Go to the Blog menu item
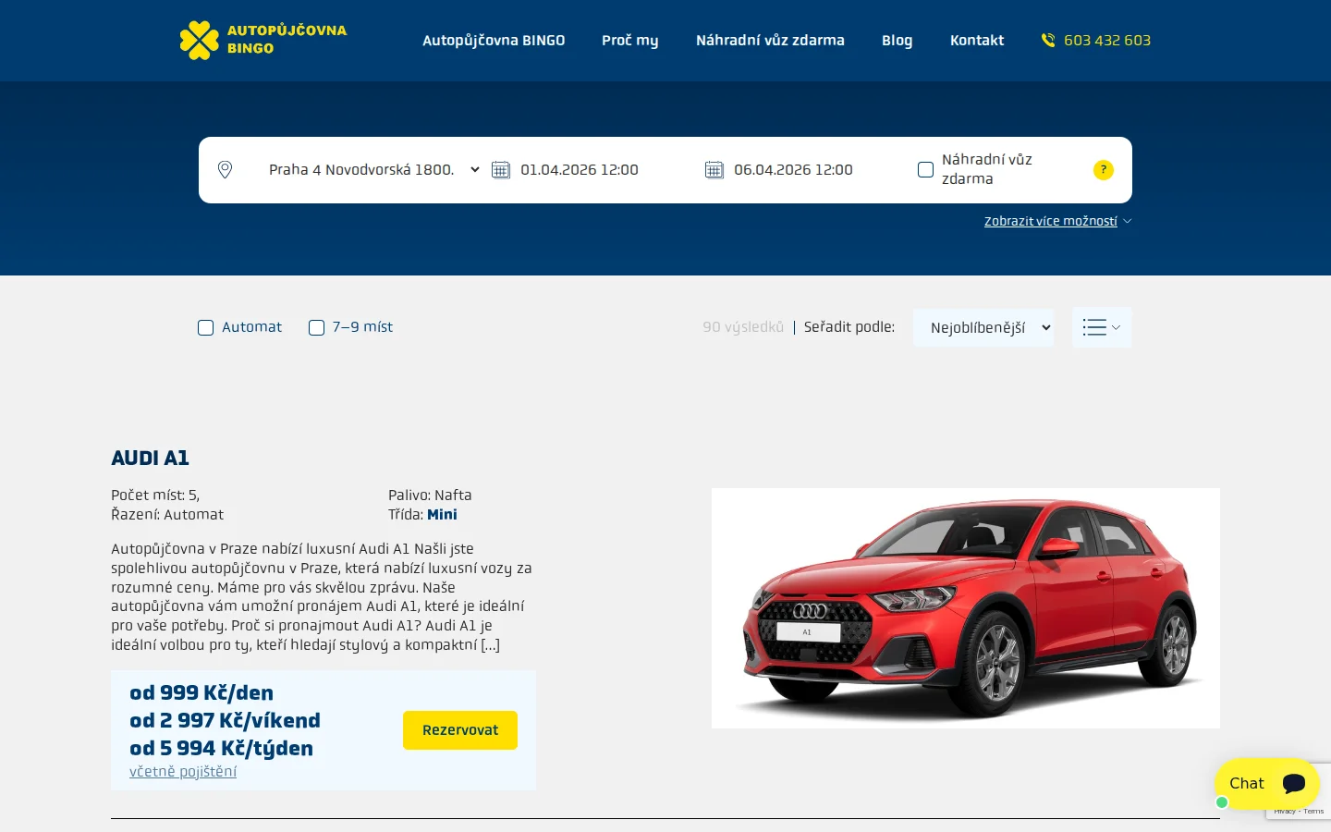Image resolution: width=1331 pixels, height=832 pixels. (897, 41)
